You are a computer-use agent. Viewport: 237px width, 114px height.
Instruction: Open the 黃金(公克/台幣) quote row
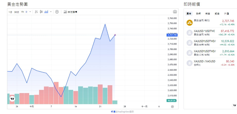coord(210,53)
